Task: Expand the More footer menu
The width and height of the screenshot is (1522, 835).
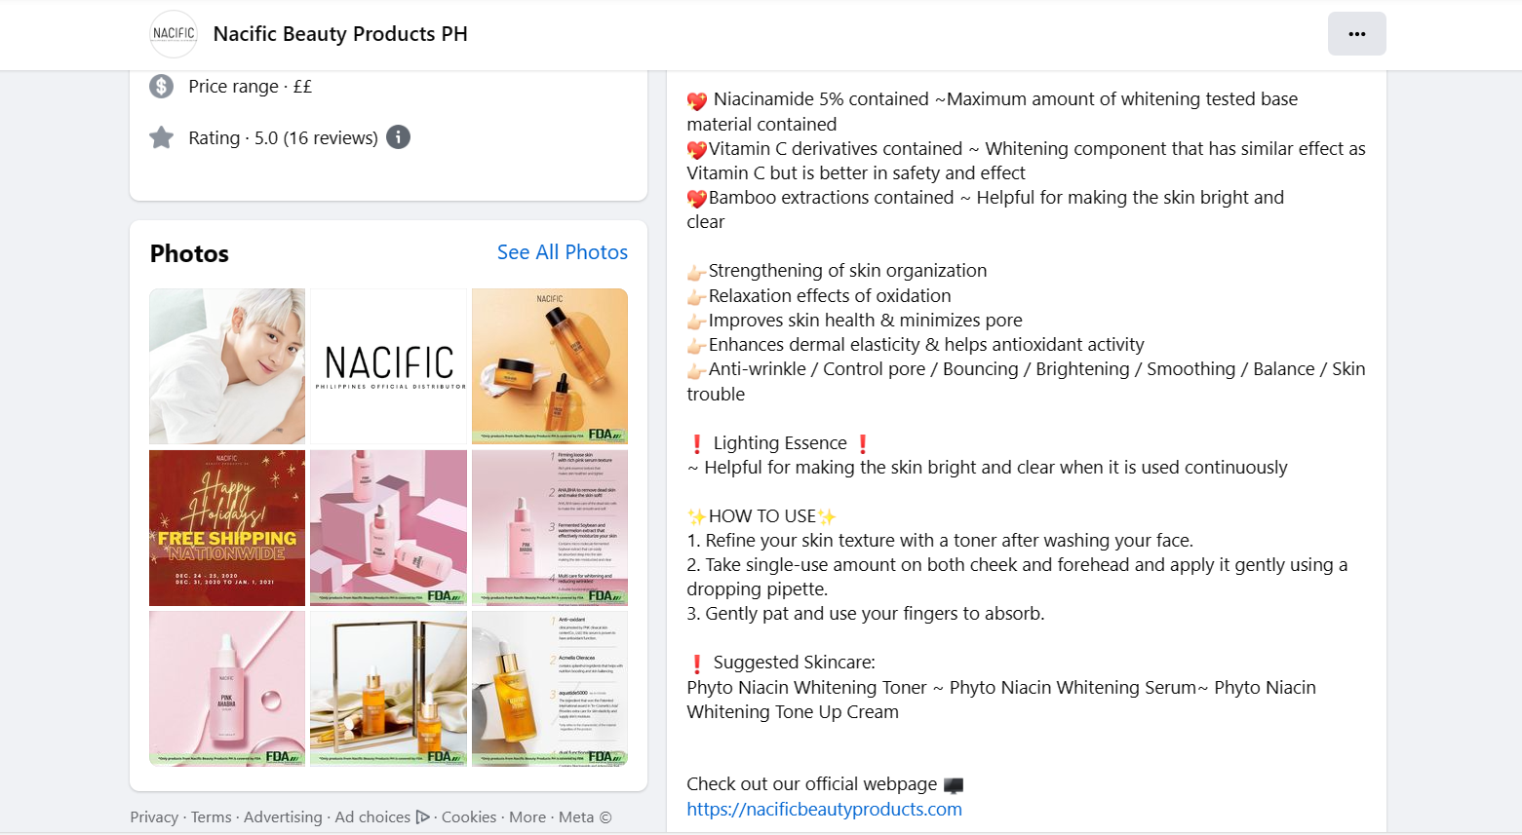Action: tap(527, 817)
